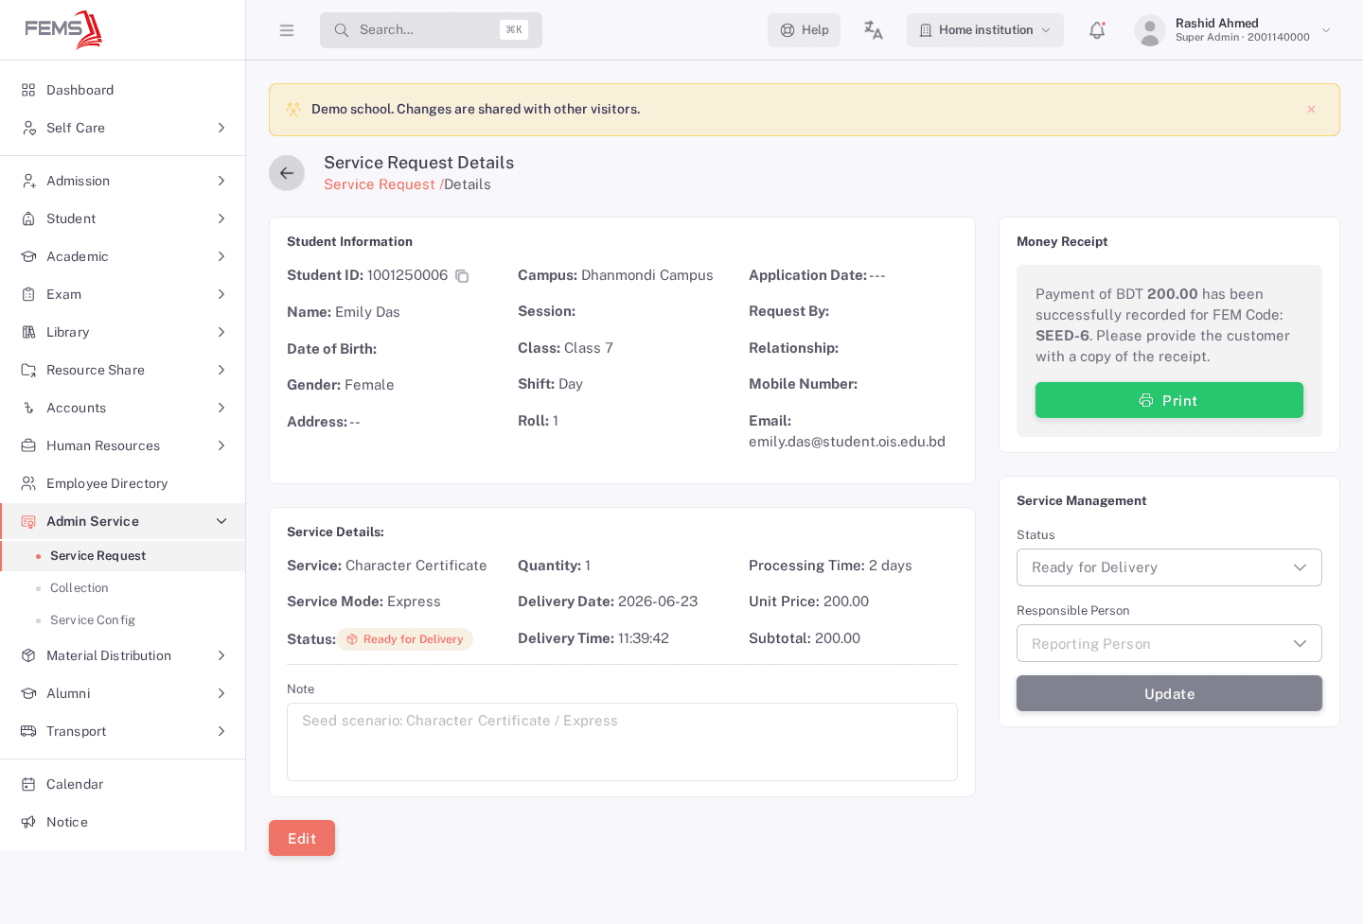Viewport: 1363px width, 924px height.
Task: Click the Transport bus icon
Action: point(28,731)
